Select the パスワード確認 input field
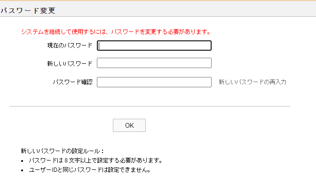Image resolution: width=316 pixels, height=184 pixels. coord(154,82)
